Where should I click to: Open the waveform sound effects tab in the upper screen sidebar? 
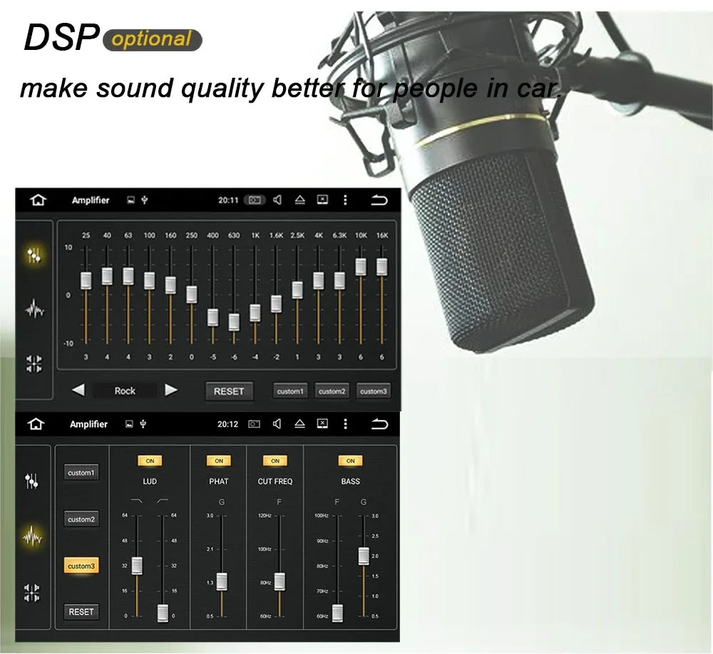tap(34, 310)
